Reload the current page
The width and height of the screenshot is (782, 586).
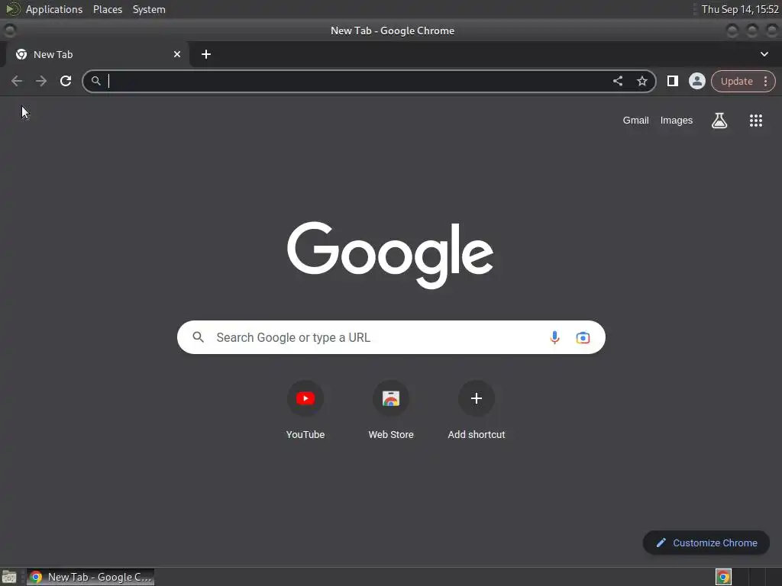(66, 81)
